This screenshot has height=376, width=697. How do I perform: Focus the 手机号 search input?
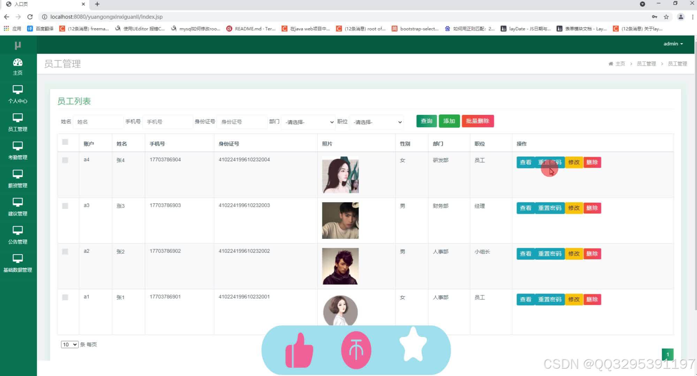(168, 122)
